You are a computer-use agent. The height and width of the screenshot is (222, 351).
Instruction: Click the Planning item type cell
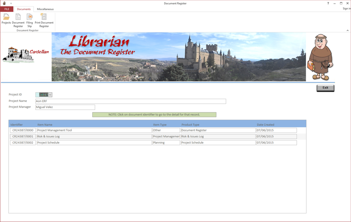pyautogui.click(x=166, y=143)
